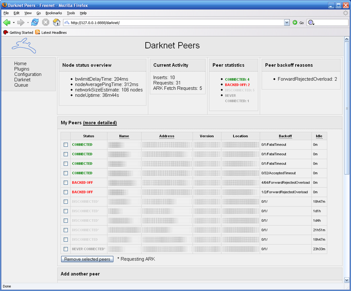Check the DISCONNECTED peer idle 1d4h
Image resolution: width=351 pixels, height=291 pixels.
(66, 221)
